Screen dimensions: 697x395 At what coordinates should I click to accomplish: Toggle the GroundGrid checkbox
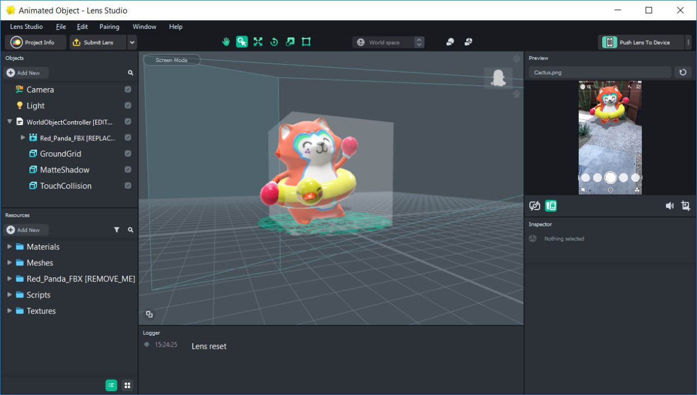[x=128, y=154]
